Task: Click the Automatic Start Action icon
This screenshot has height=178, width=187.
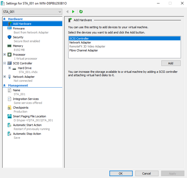Action: (x=9, y=125)
